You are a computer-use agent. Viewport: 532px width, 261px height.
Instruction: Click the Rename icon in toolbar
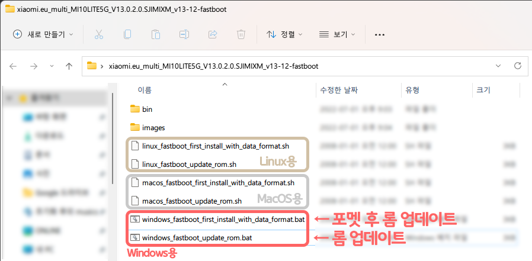click(184, 34)
